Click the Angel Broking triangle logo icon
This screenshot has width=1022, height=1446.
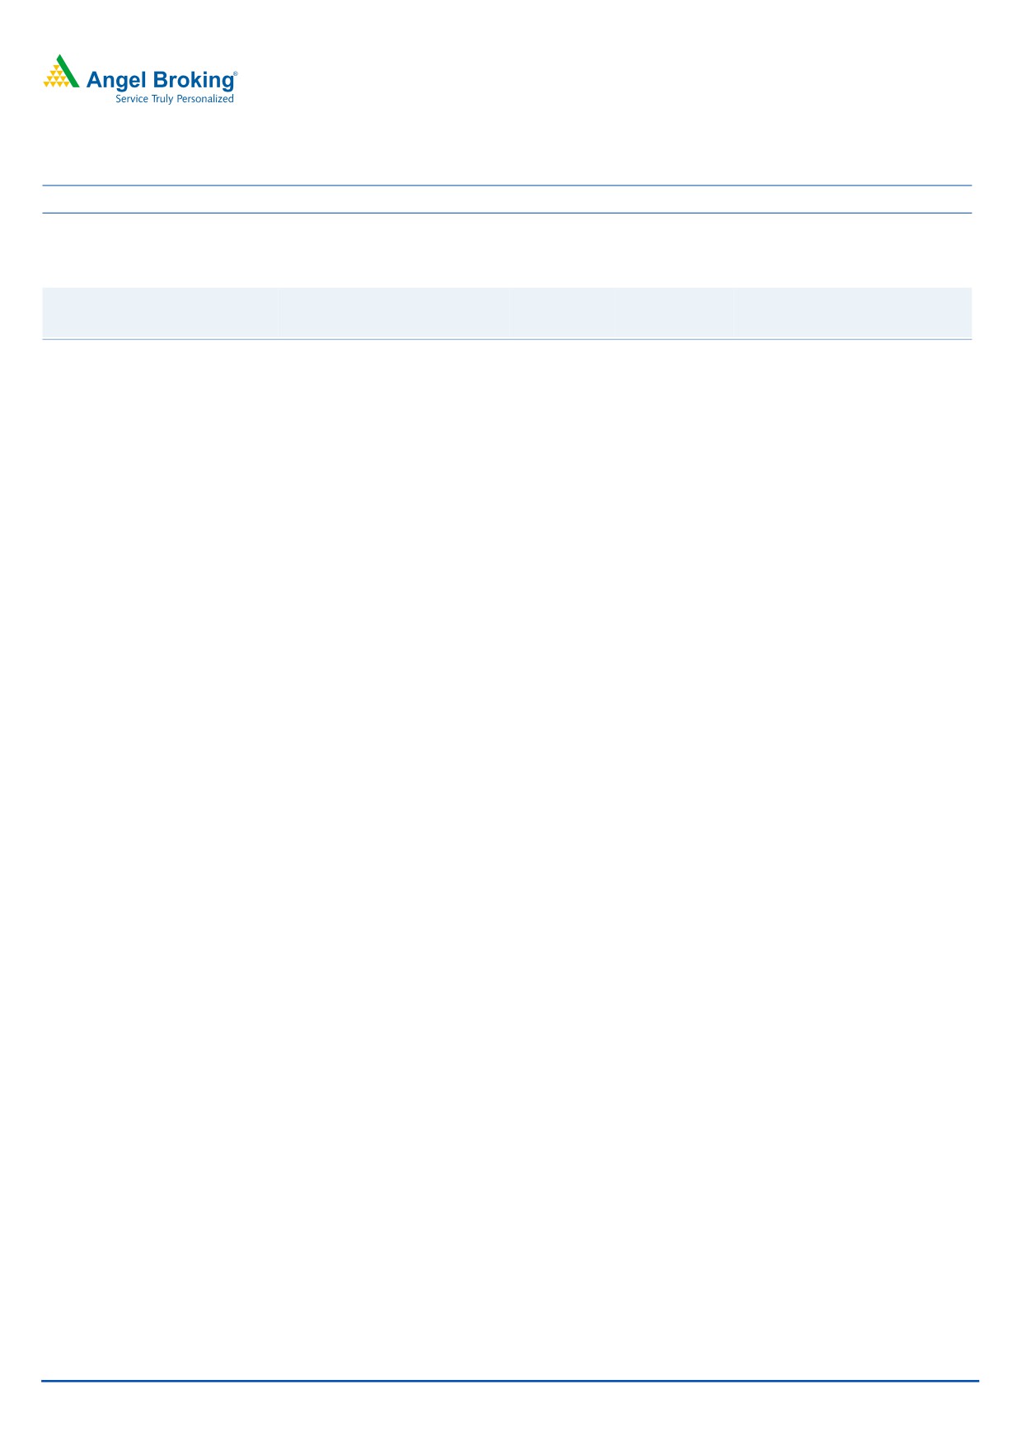[x=61, y=71]
